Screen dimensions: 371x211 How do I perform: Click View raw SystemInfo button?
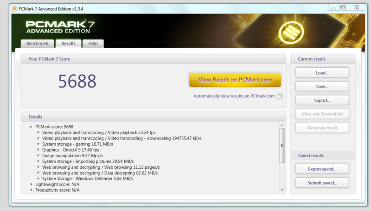322,114
